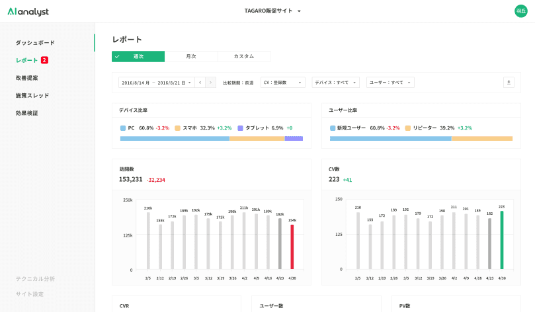Viewport: 535px width, 312px height.
Task: Click リピーター segment of user ratio bar
Action: 482,138
